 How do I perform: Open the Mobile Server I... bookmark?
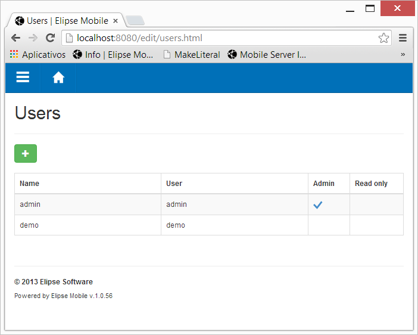267,55
